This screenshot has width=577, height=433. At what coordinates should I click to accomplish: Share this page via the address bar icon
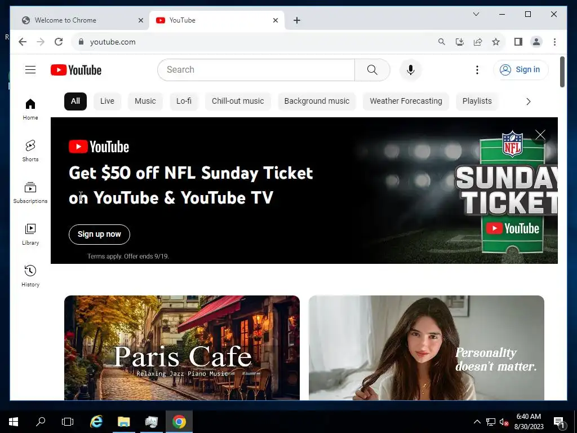click(478, 42)
